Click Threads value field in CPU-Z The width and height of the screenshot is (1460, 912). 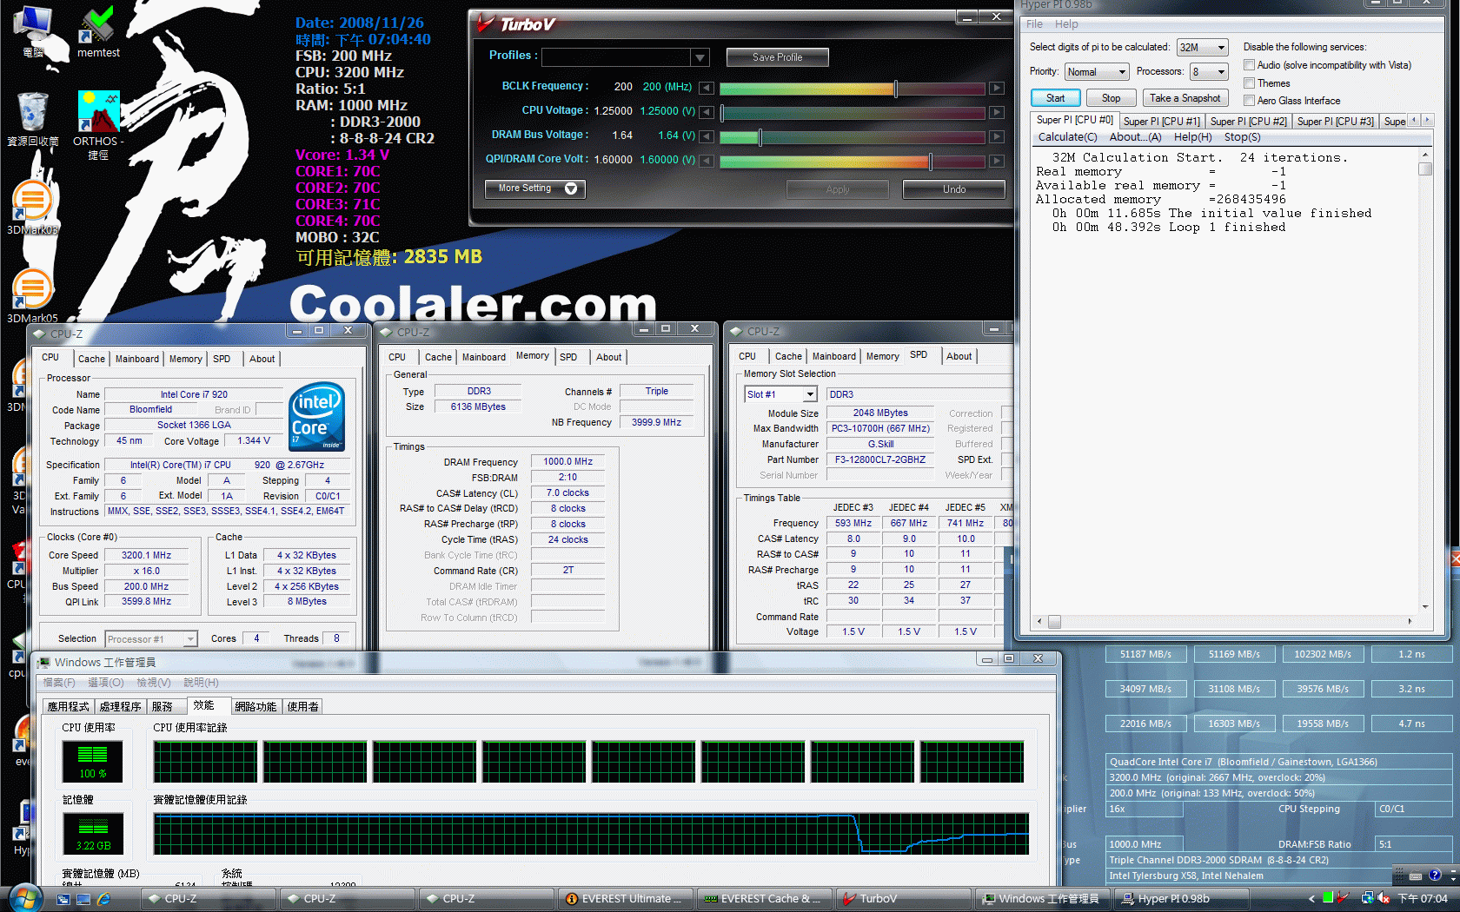click(x=336, y=638)
